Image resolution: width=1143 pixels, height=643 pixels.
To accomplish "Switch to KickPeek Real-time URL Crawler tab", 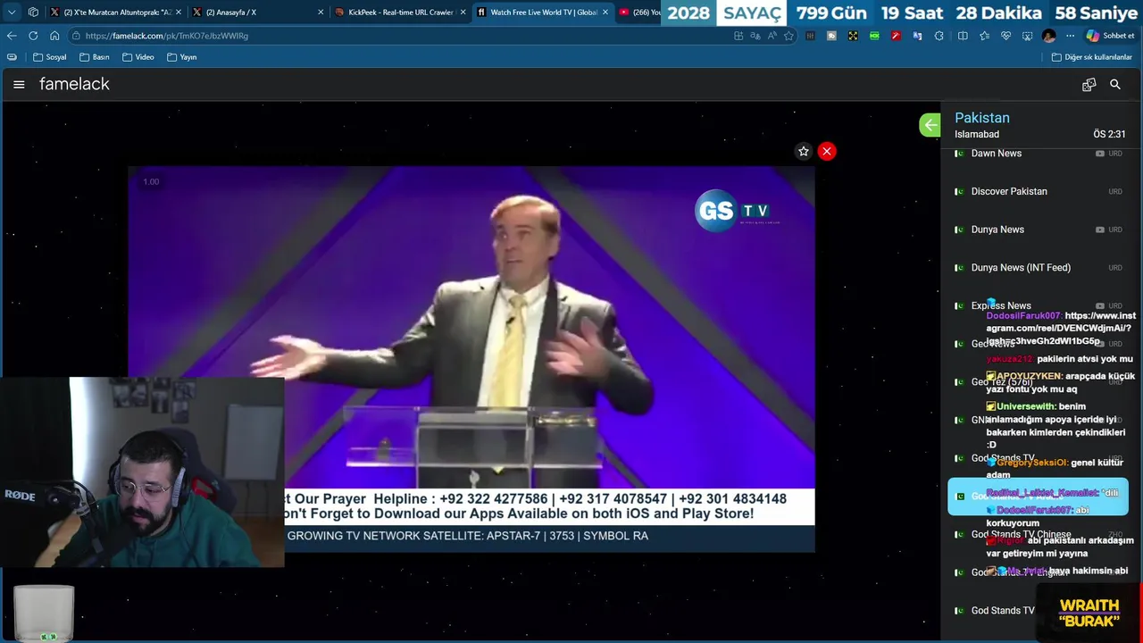I will click(x=401, y=13).
